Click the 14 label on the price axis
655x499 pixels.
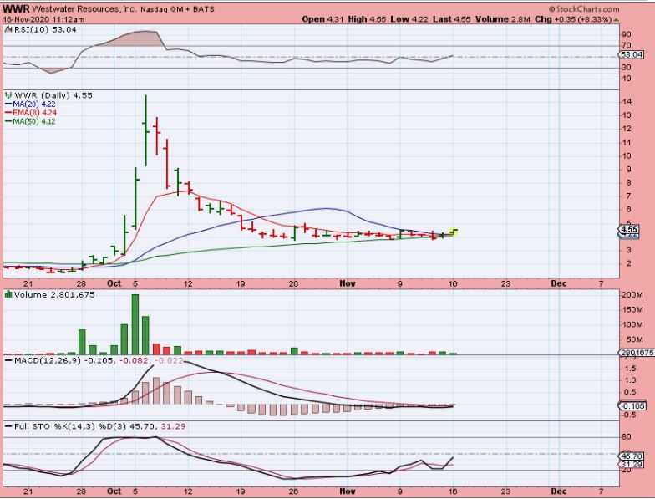(627, 102)
